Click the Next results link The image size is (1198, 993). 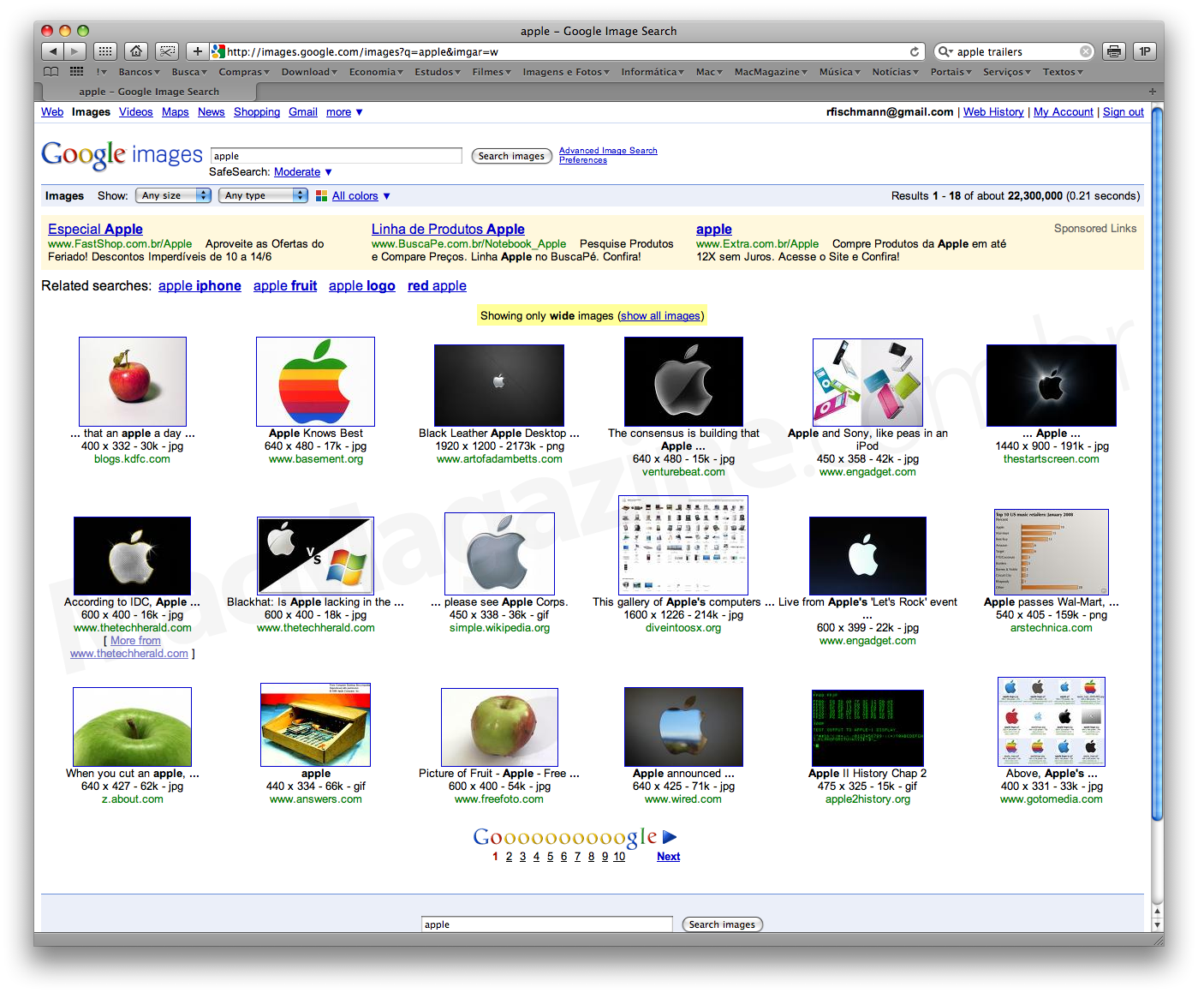pos(668,857)
